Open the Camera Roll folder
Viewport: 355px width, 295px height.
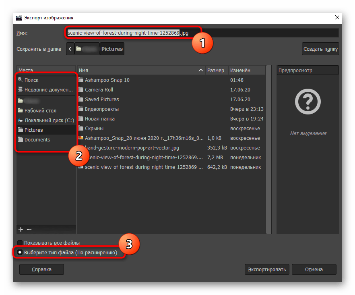coord(171,89)
